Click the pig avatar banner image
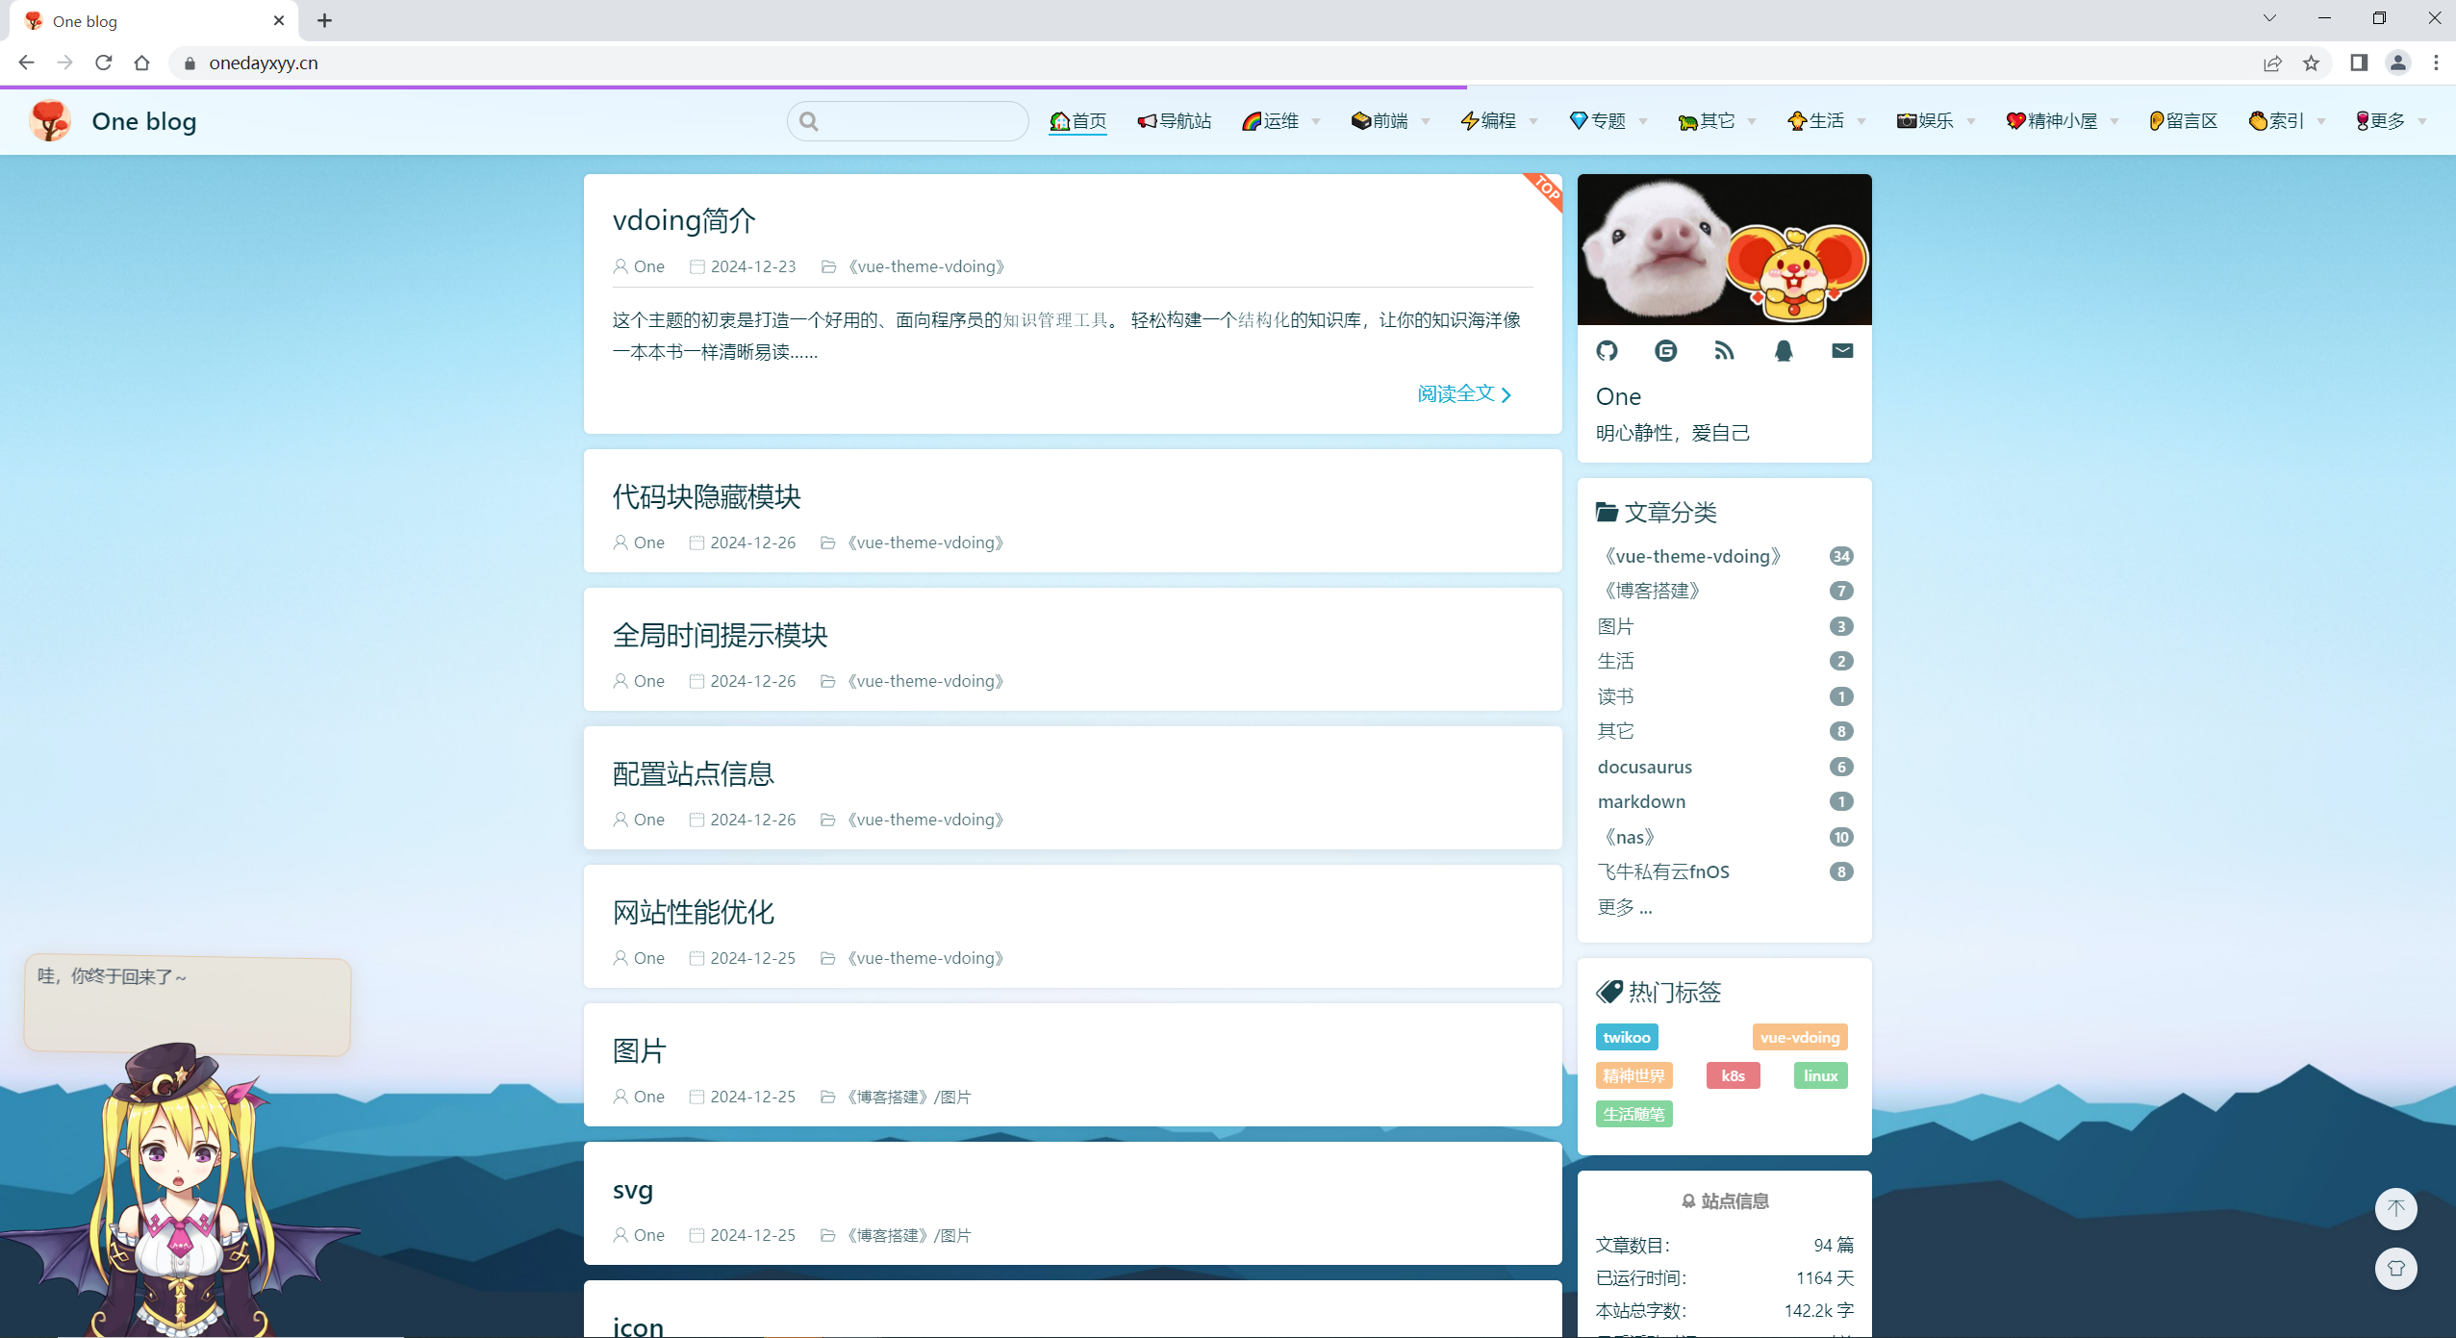 1724,249
